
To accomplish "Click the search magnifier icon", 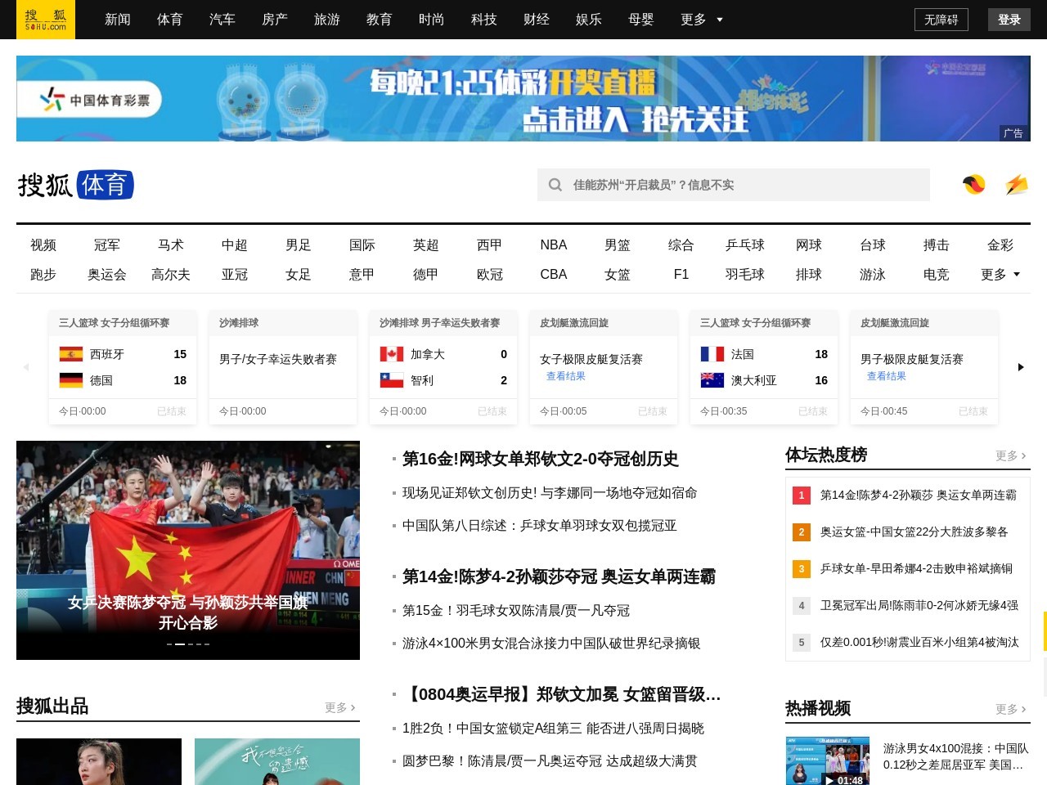I will click(x=555, y=185).
